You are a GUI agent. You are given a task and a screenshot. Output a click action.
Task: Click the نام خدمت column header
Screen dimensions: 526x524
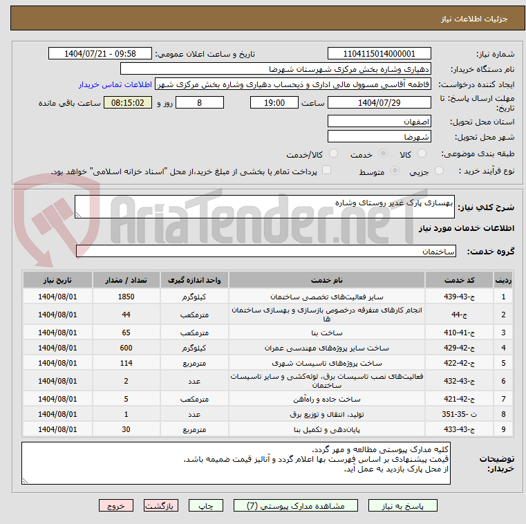pyautogui.click(x=327, y=280)
